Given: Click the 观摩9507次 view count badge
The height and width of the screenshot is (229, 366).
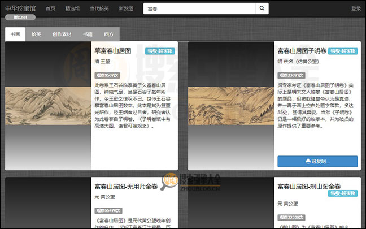Looking at the screenshot, I should click(x=107, y=75).
